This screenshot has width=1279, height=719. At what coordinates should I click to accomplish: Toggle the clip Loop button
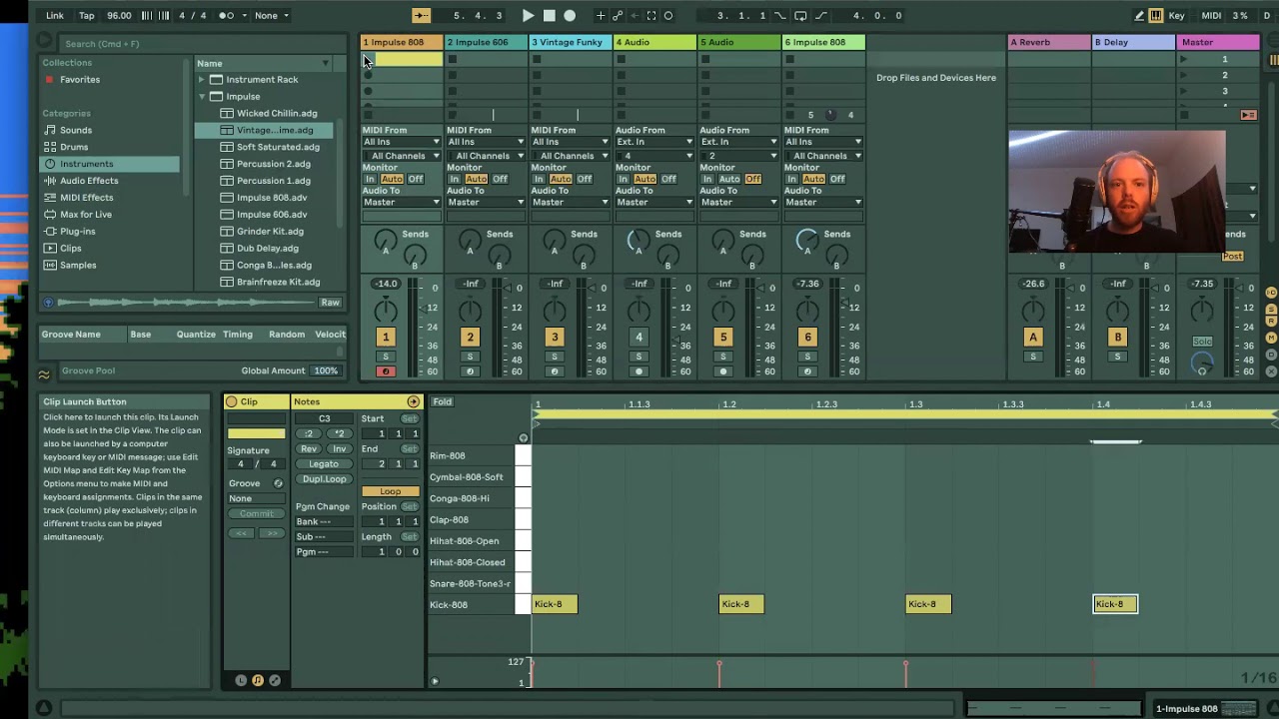coord(390,491)
